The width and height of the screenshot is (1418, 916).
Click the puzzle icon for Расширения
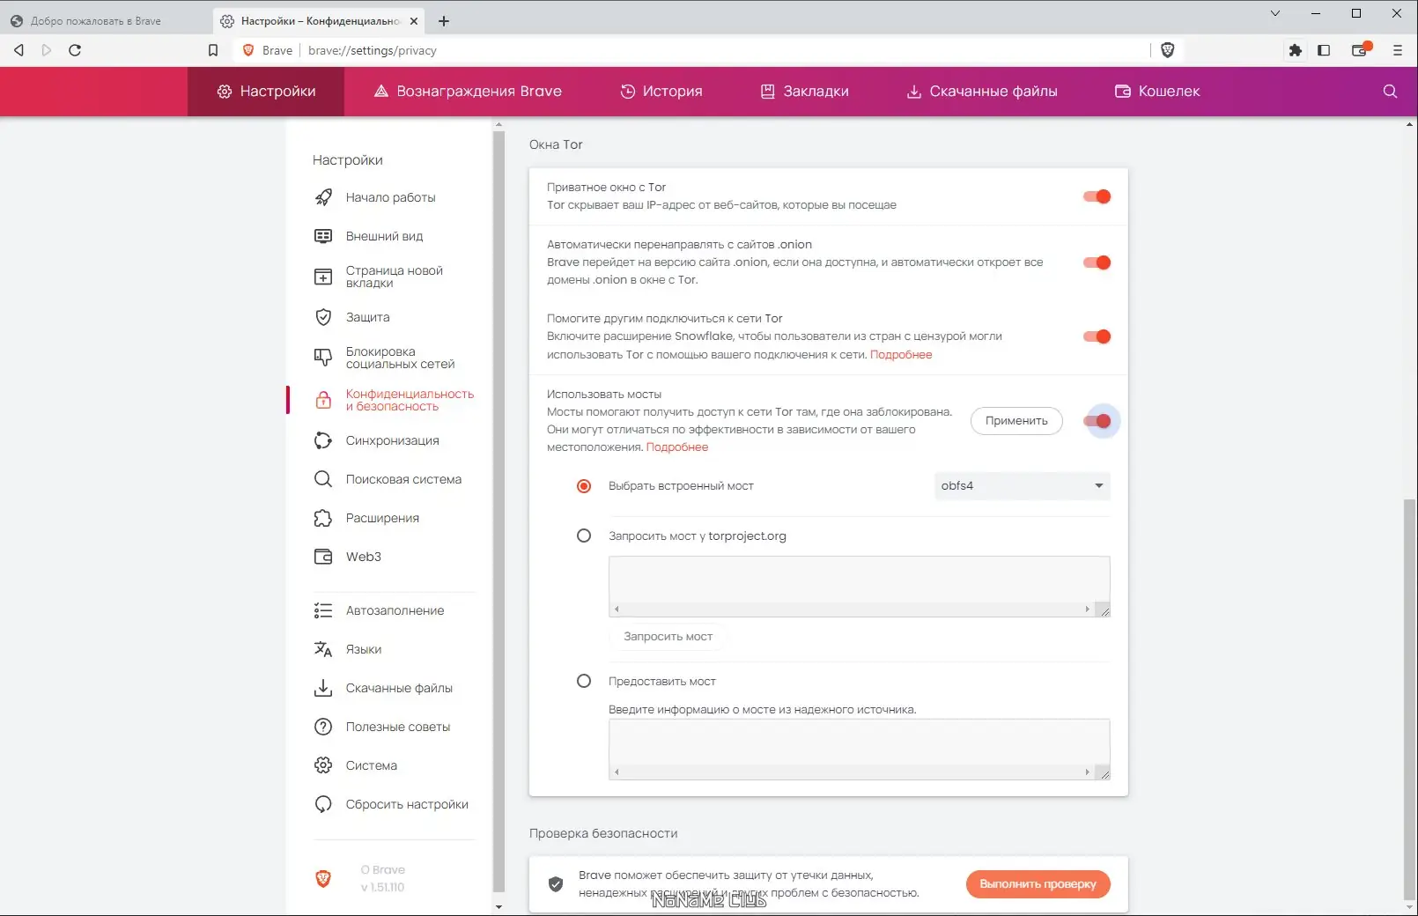[323, 518]
